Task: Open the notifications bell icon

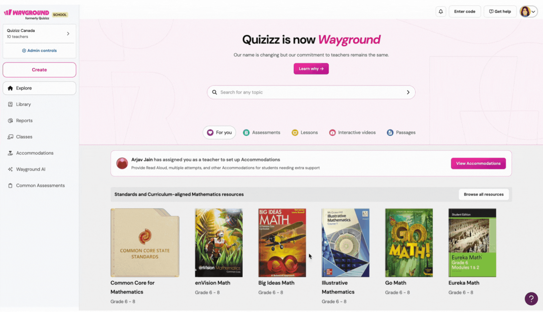Action: [x=441, y=12]
